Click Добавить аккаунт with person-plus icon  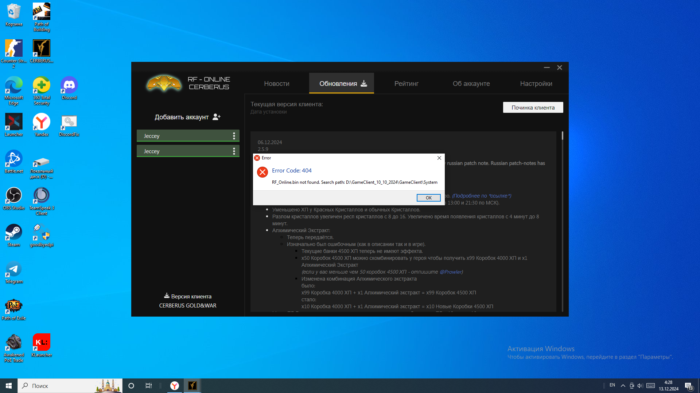click(x=188, y=117)
